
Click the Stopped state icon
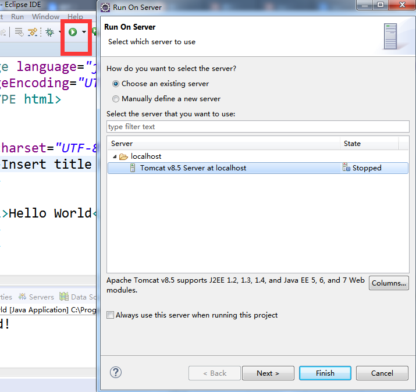tap(347, 168)
